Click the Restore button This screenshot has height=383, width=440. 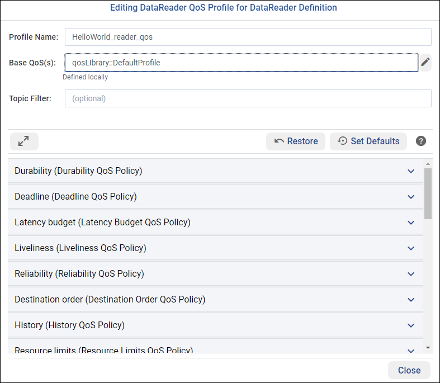coord(296,141)
